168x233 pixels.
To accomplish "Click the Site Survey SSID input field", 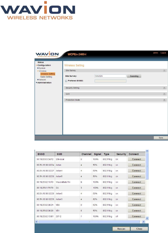I will pos(110,76).
